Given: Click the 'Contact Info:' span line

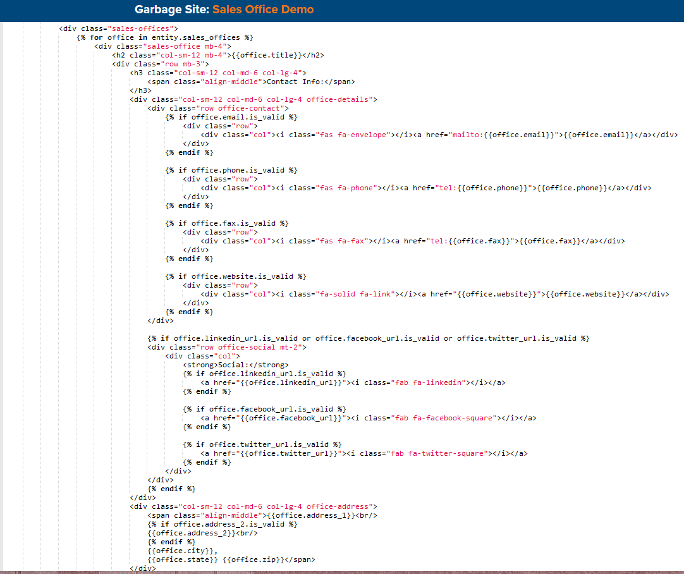Looking at the screenshot, I should coord(251,82).
